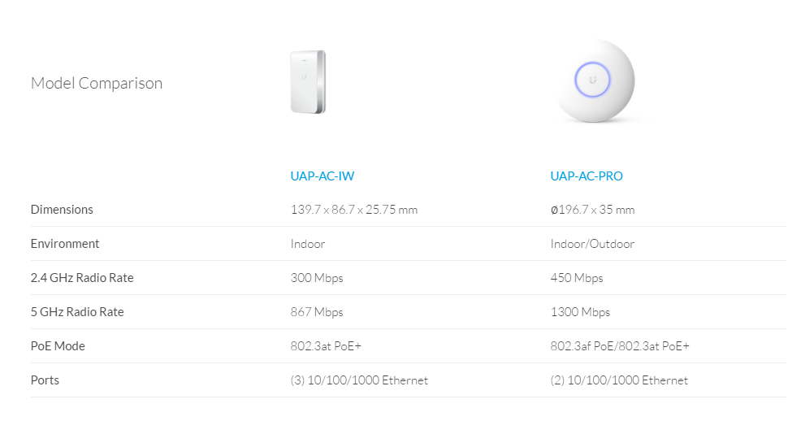Click the 1300 Mbps radio rate value
This screenshot has height=421, width=801.
(x=580, y=312)
